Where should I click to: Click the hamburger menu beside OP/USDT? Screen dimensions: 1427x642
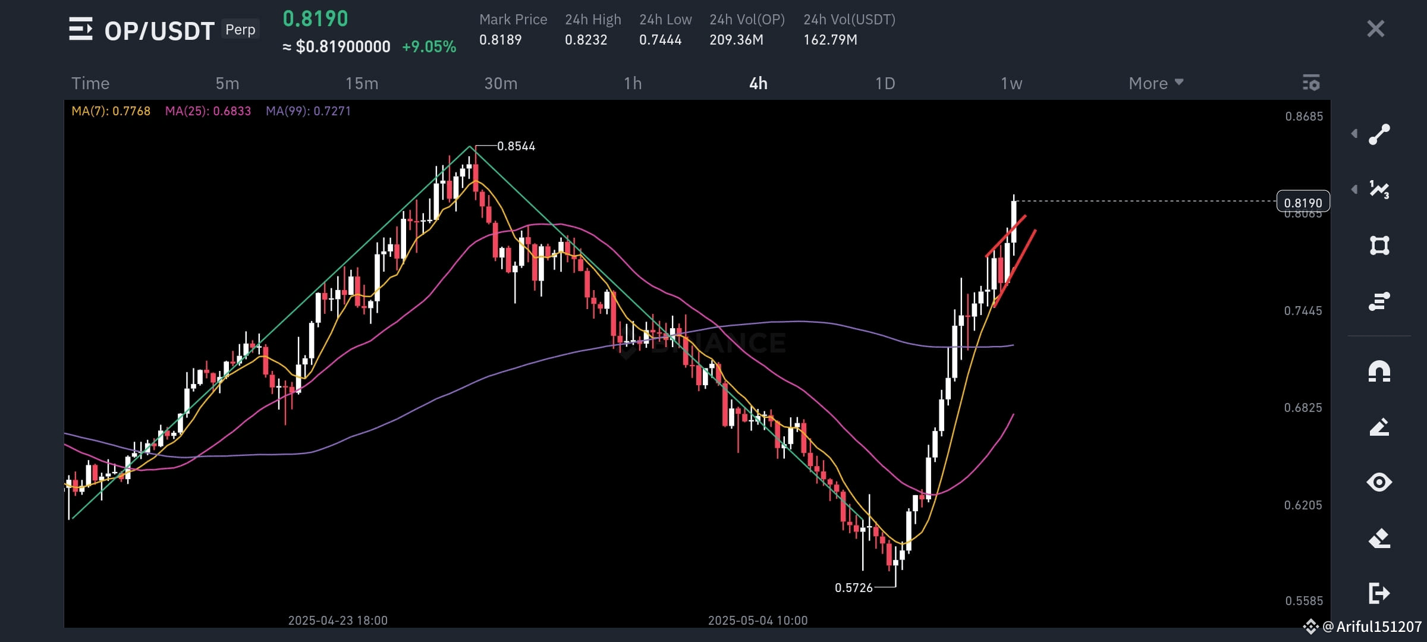tap(82, 29)
